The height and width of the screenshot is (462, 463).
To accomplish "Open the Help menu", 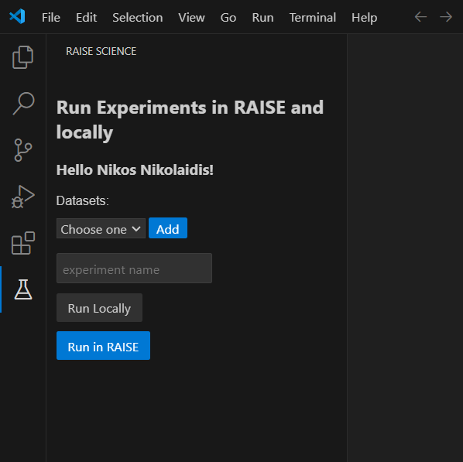I will pyautogui.click(x=364, y=18).
